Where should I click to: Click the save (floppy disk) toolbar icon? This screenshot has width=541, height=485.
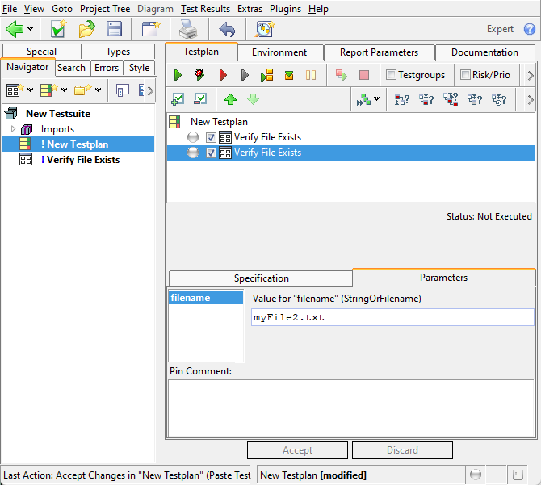[114, 29]
